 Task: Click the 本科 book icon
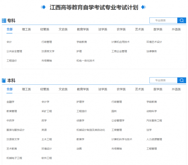click(x=4, y=80)
